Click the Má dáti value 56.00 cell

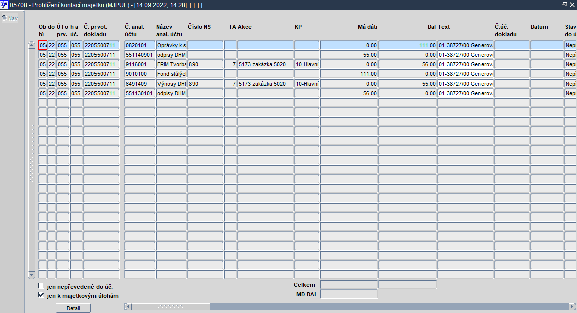point(349,93)
